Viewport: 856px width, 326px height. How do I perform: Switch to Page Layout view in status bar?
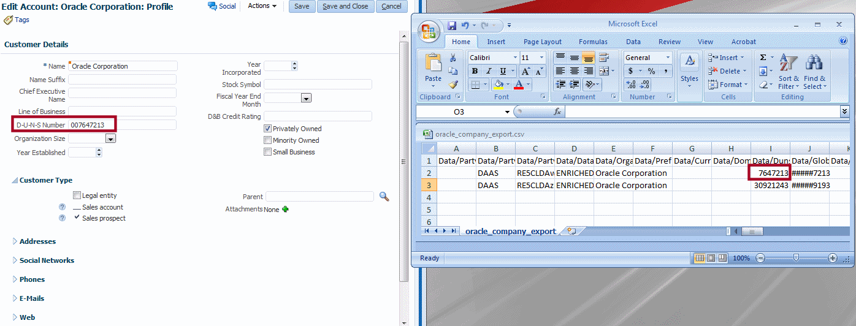[x=712, y=258]
